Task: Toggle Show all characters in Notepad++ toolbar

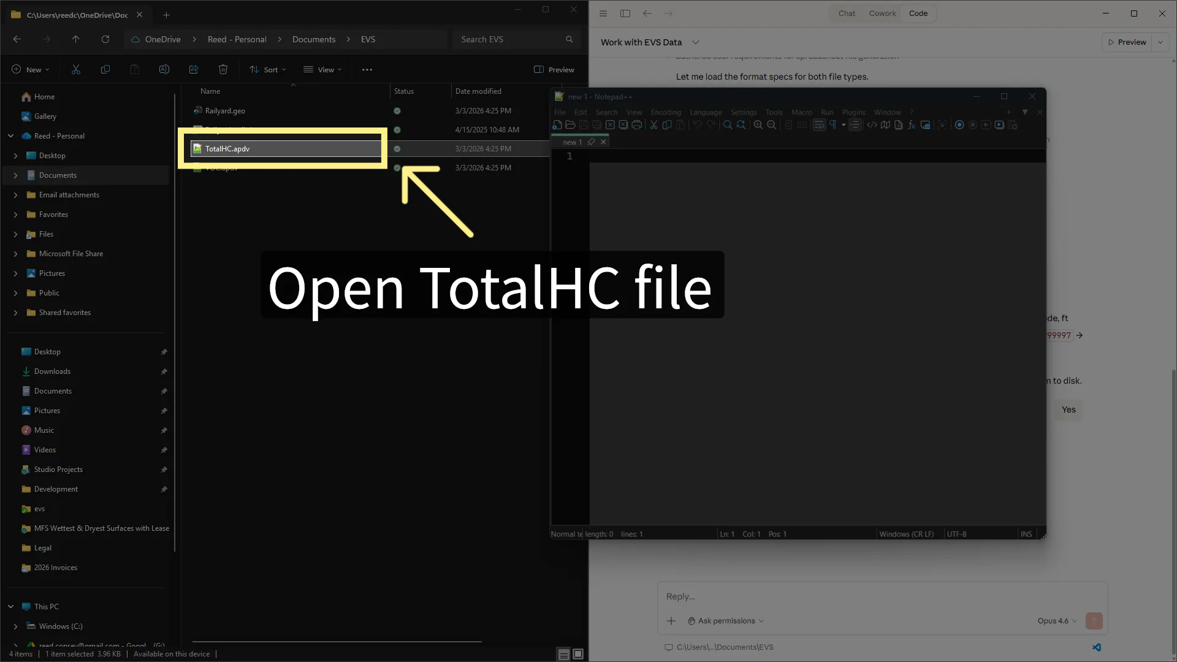Action: [833, 125]
